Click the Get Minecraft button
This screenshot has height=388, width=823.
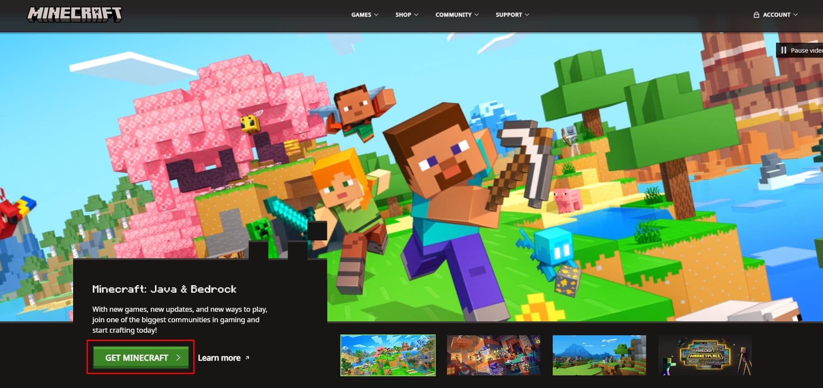141,358
